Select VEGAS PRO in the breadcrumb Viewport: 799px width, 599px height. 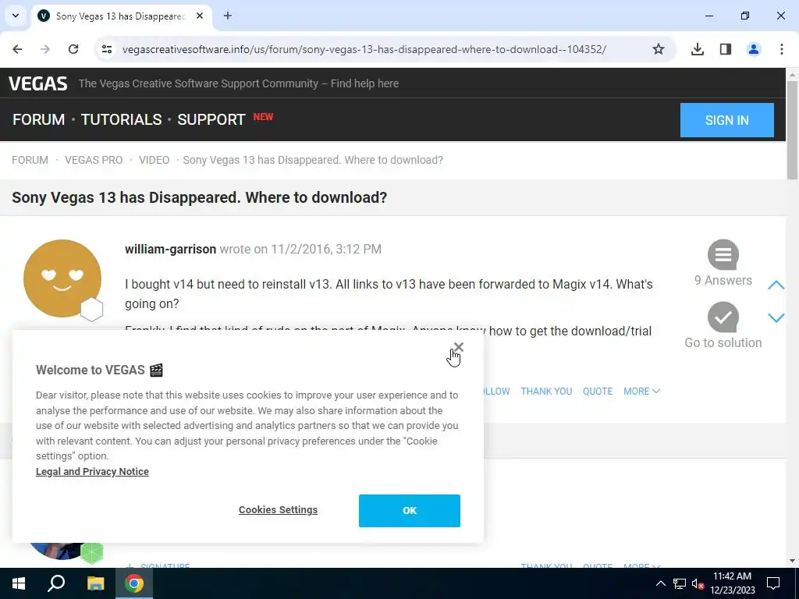pyautogui.click(x=94, y=160)
